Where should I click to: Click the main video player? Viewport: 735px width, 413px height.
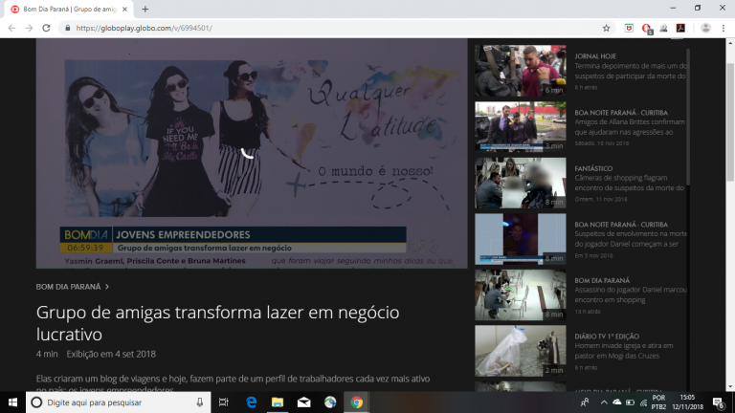coord(252,154)
